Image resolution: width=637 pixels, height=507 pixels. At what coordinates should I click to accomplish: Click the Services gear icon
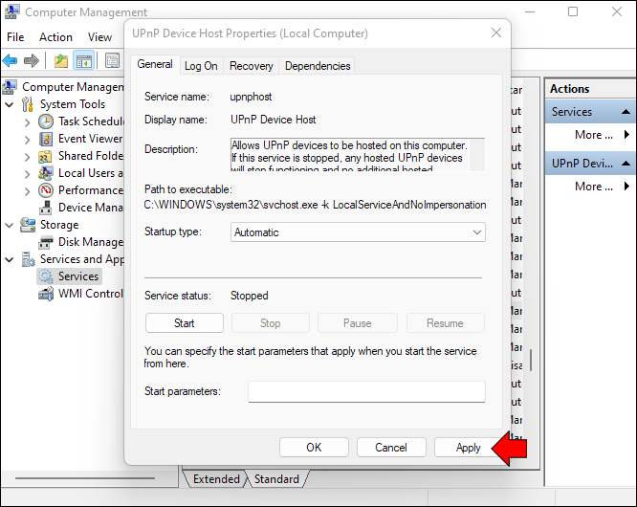point(46,276)
